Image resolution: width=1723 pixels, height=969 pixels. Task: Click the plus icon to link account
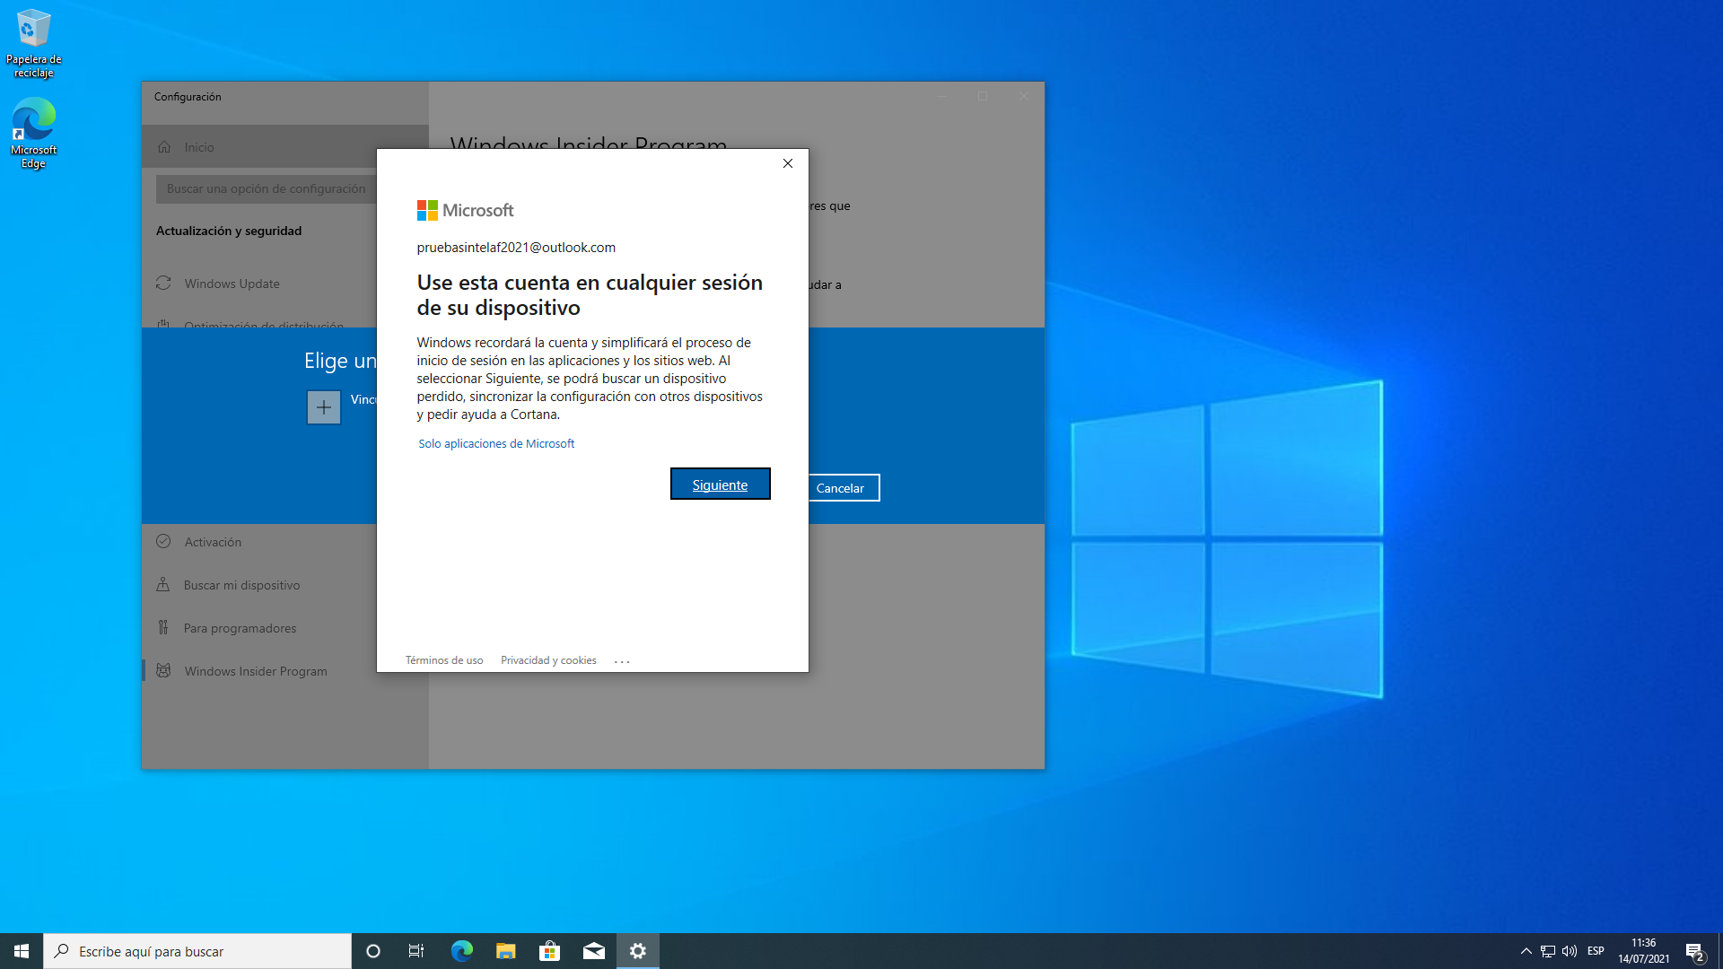click(x=324, y=407)
